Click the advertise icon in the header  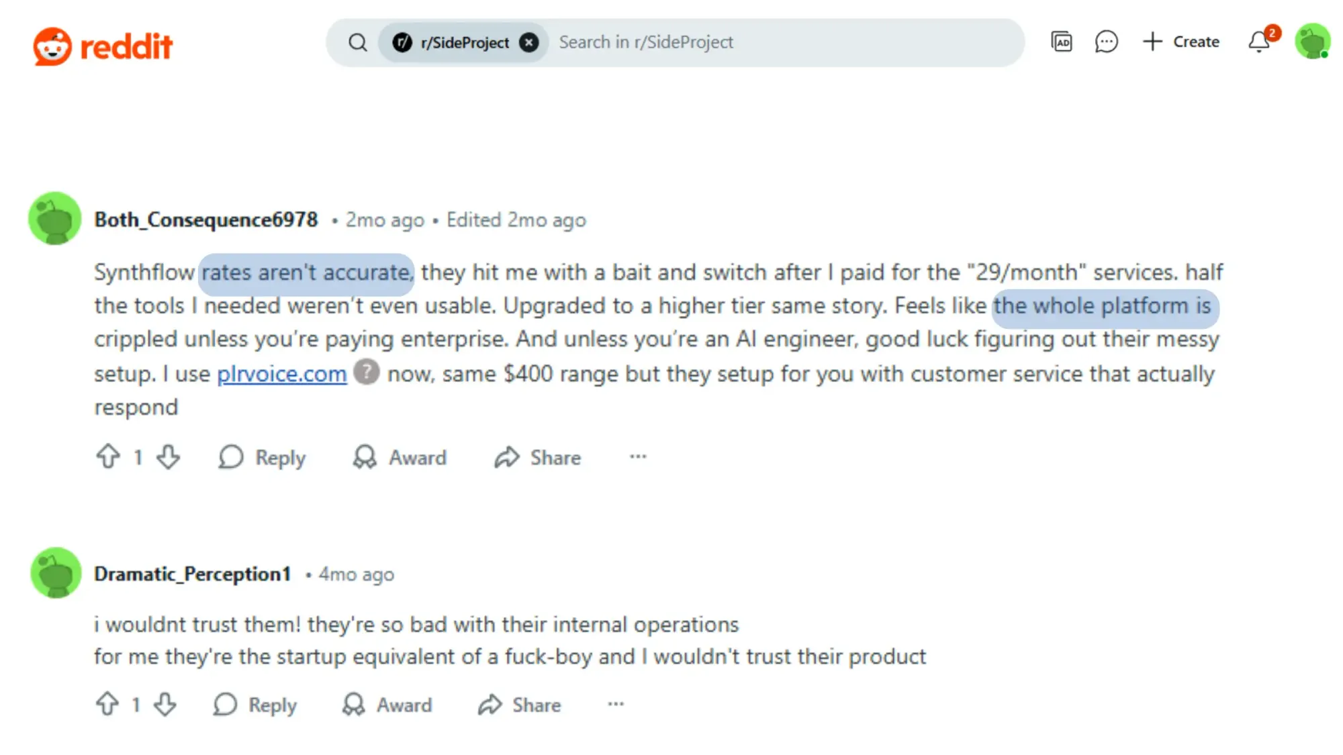pos(1062,42)
